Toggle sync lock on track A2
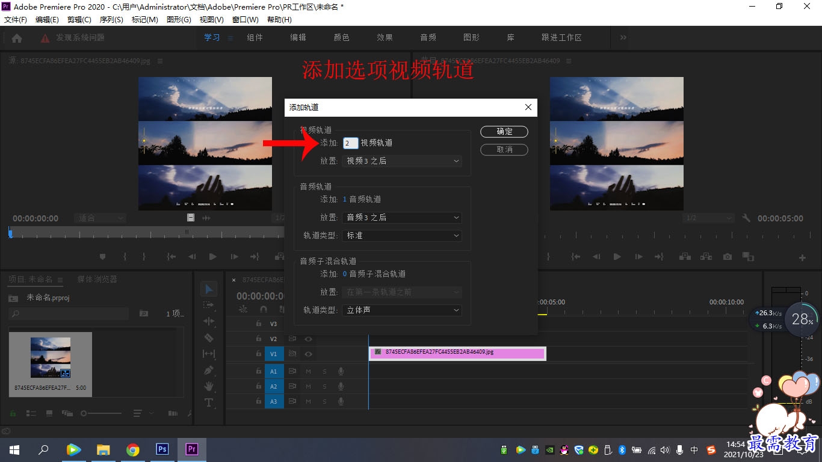 292,386
